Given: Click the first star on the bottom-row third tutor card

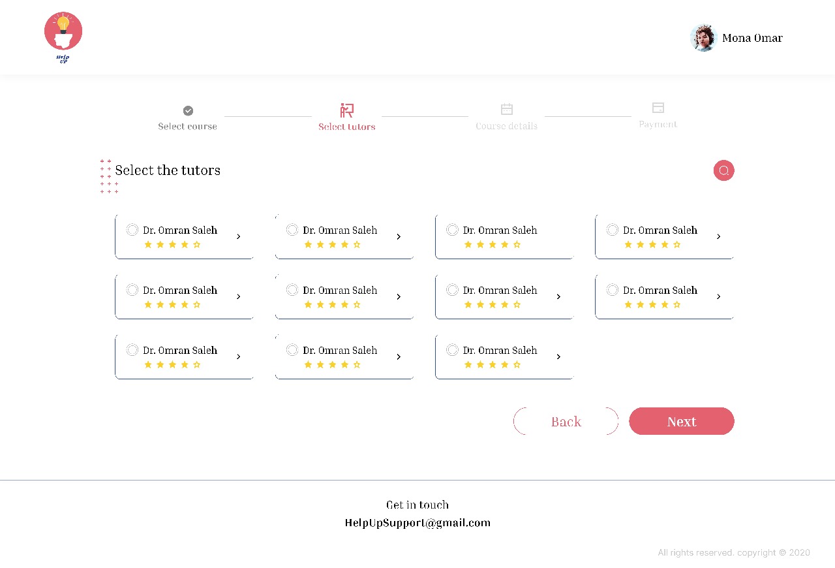Looking at the screenshot, I should 468,365.
